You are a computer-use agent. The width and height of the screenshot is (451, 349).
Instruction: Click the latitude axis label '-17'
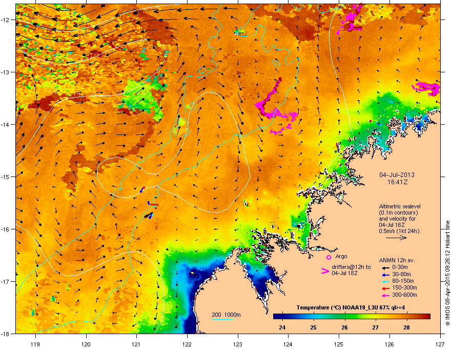coord(5,282)
